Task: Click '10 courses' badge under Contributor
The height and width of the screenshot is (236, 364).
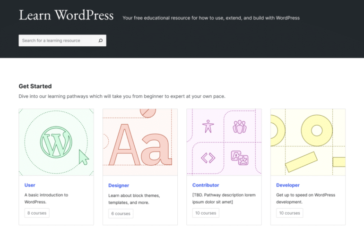Action: [206, 213]
